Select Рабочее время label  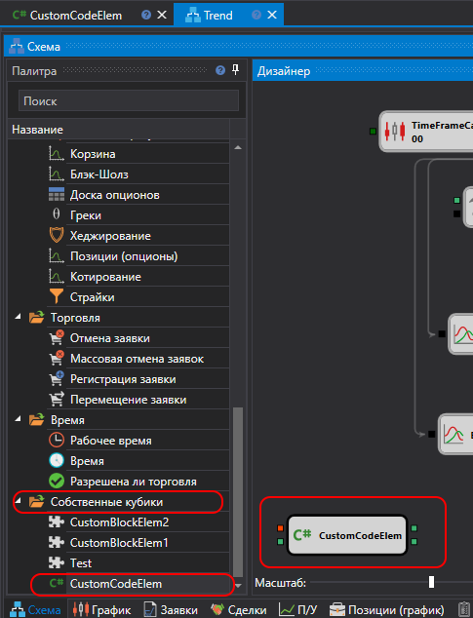tap(111, 441)
